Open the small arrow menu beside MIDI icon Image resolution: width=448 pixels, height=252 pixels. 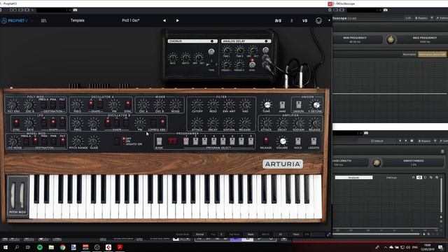point(329,20)
